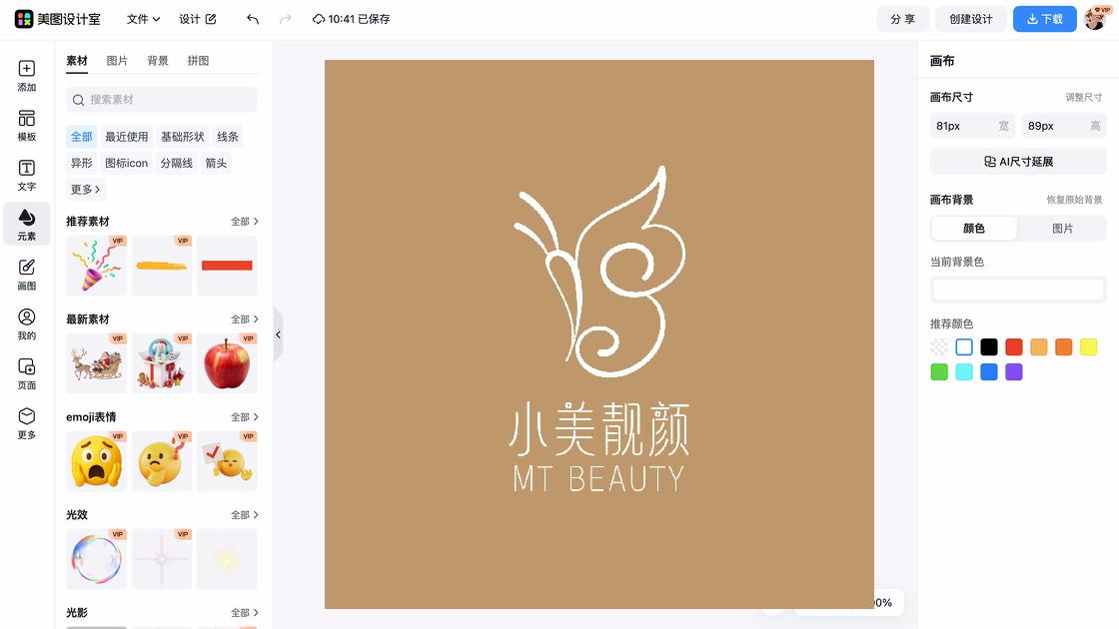Viewport: 1119px width, 629px height.
Task: Open the 更多 sidebar item with cube icon
Action: click(26, 423)
